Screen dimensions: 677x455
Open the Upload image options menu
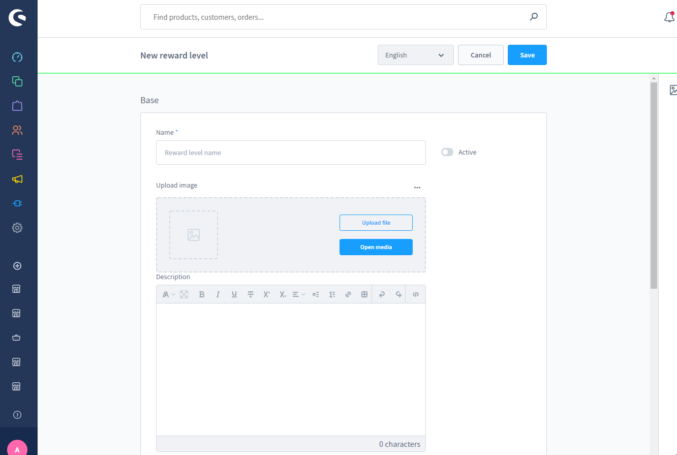pyautogui.click(x=417, y=188)
